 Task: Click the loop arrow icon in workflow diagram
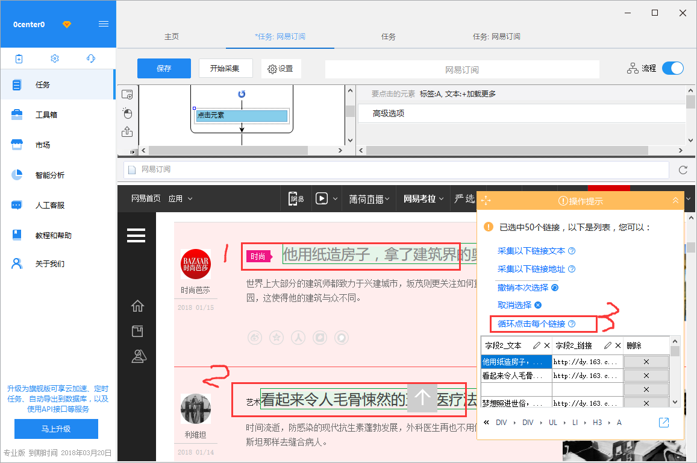click(242, 94)
